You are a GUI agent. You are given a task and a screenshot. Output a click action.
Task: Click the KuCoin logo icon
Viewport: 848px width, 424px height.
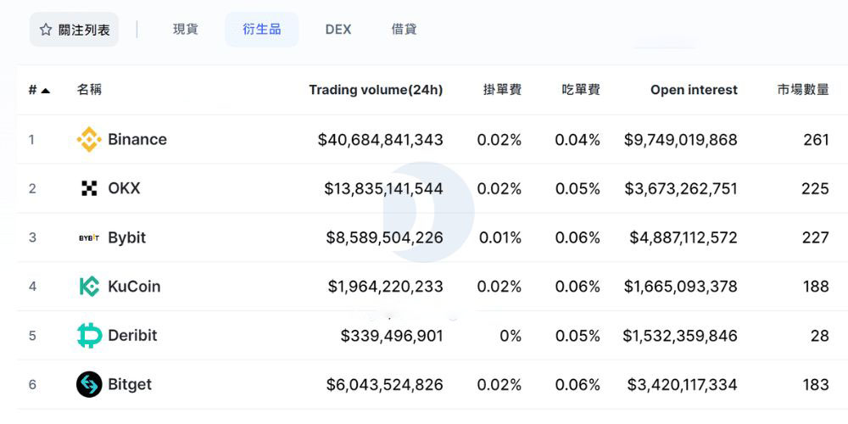click(89, 286)
